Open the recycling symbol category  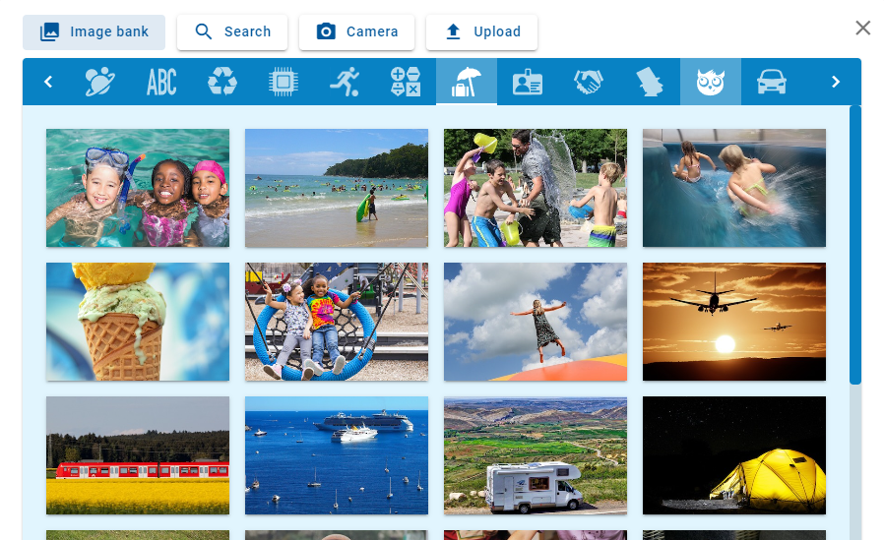[222, 82]
